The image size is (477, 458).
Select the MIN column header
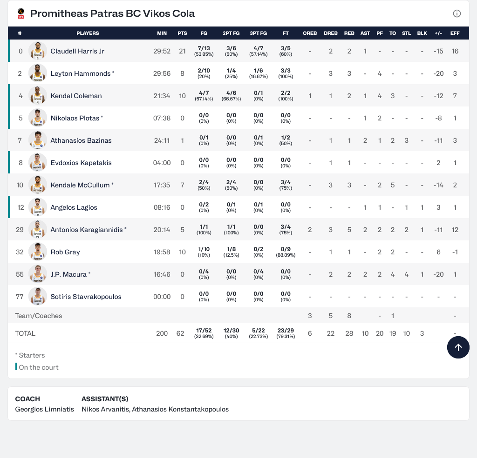click(162, 33)
